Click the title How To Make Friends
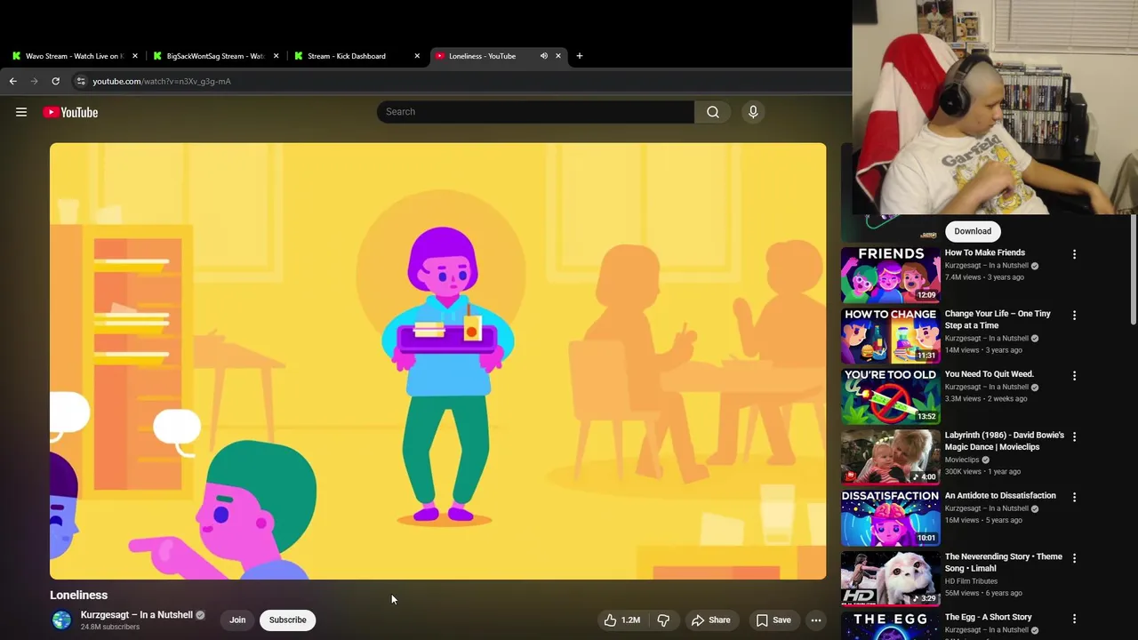1138x640 pixels. [x=985, y=252]
